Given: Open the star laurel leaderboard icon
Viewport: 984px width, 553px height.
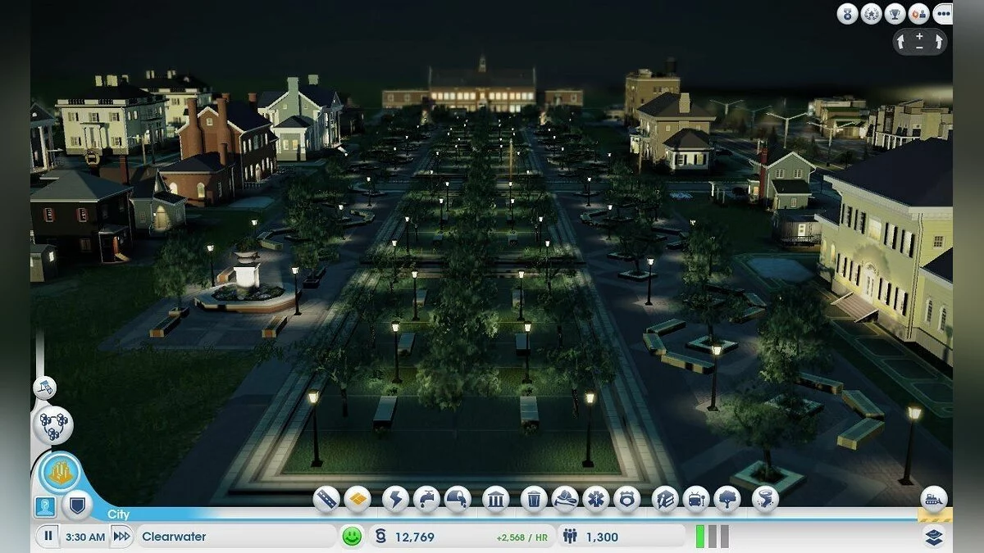Looking at the screenshot, I should 871,13.
